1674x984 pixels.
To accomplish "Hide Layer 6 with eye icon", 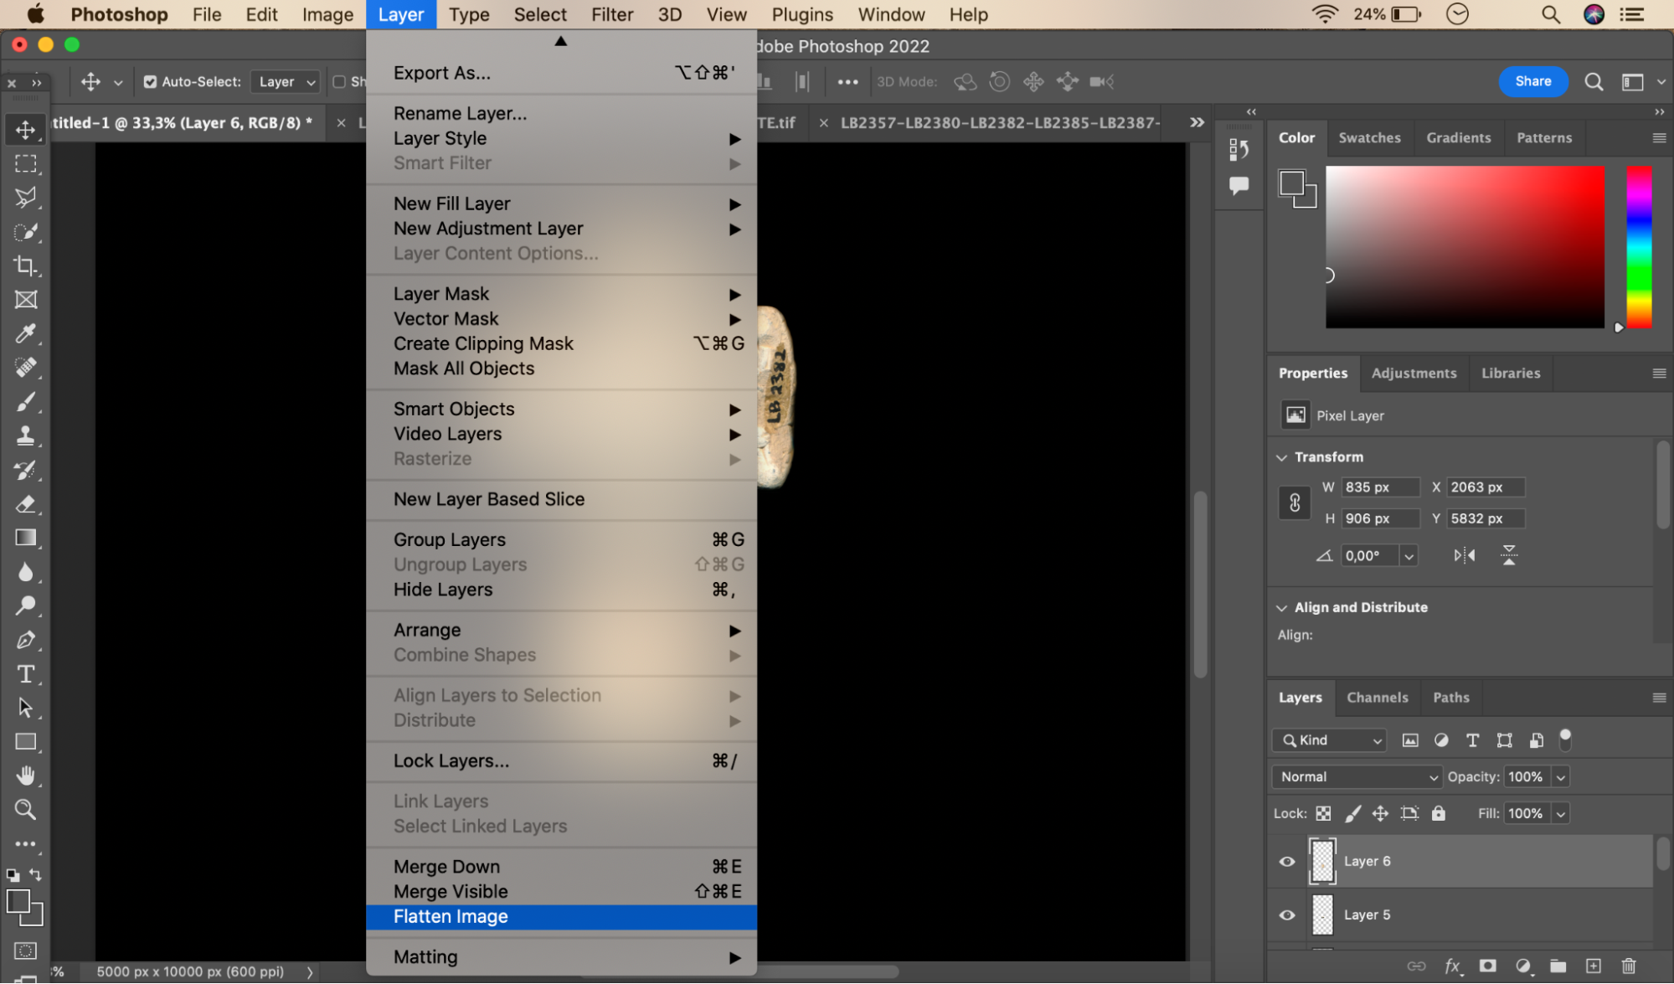I will tap(1287, 861).
